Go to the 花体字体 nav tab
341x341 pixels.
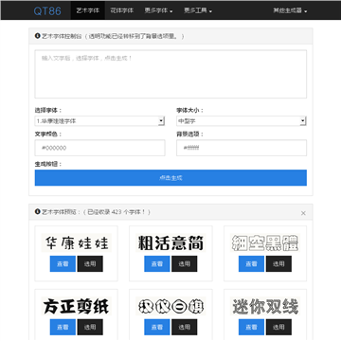click(122, 10)
